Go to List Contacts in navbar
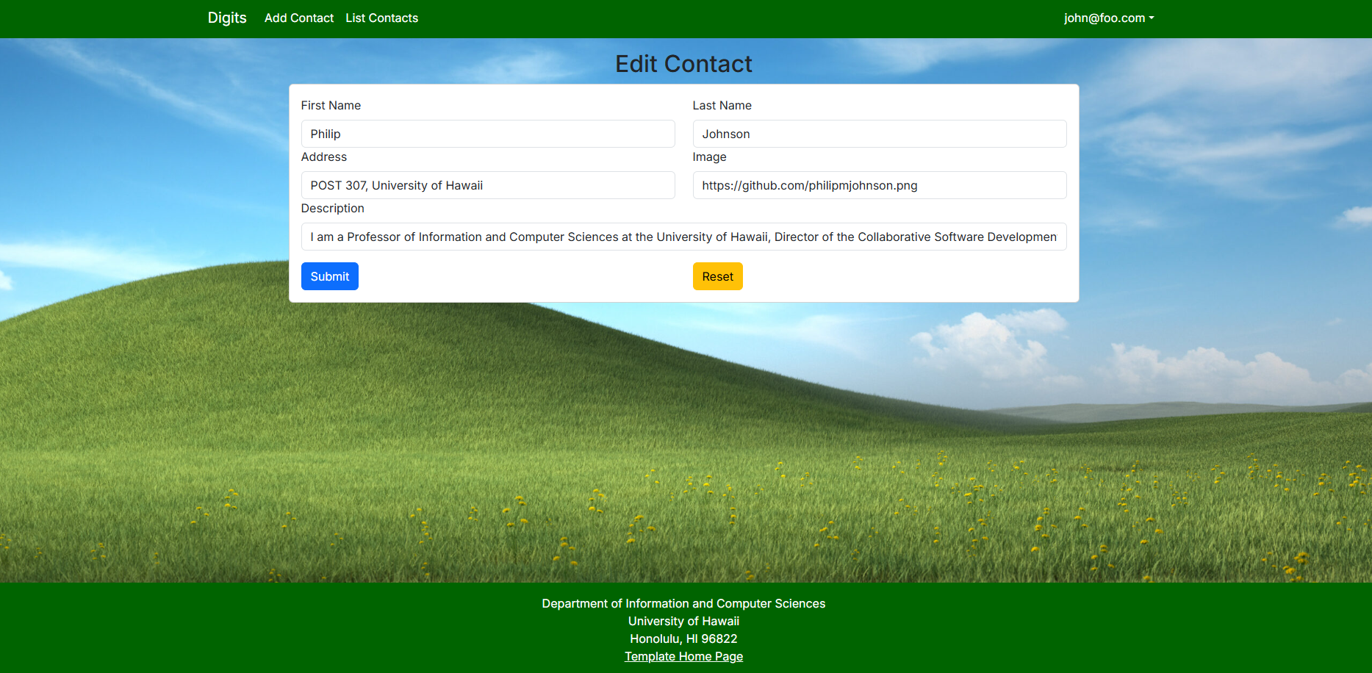 tap(381, 18)
